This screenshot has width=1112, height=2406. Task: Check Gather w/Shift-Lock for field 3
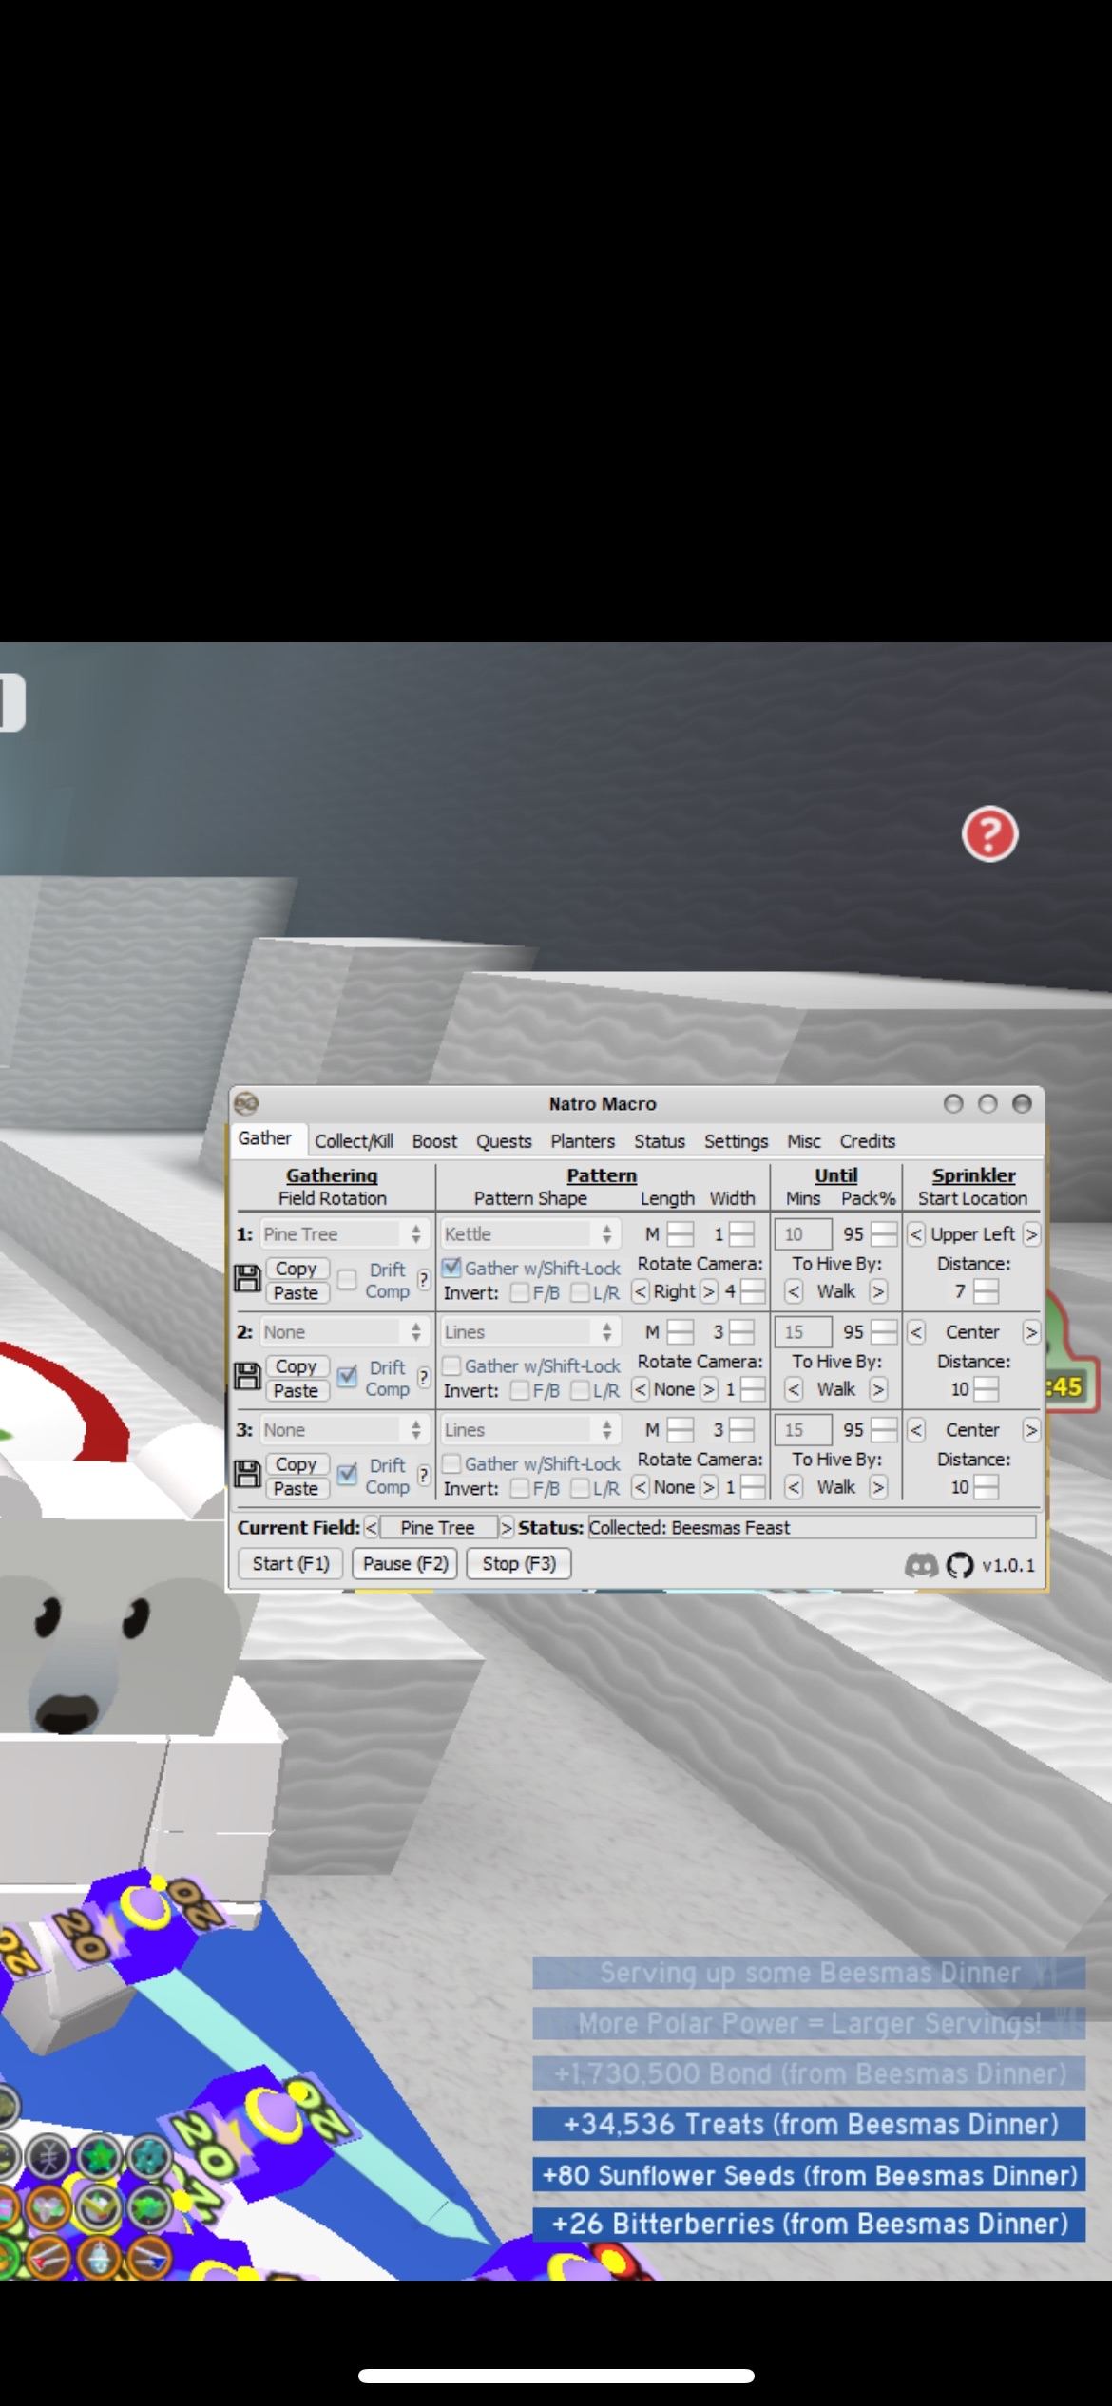pos(452,1463)
